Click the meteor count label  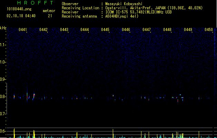point(49,11)
